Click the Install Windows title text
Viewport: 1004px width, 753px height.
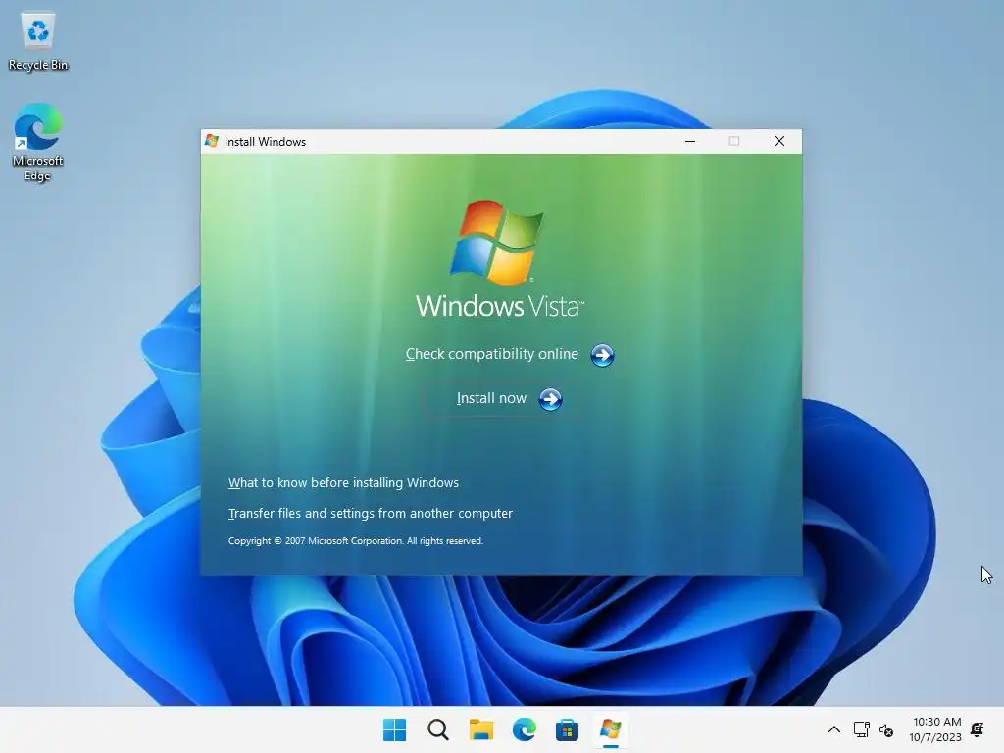coord(265,142)
